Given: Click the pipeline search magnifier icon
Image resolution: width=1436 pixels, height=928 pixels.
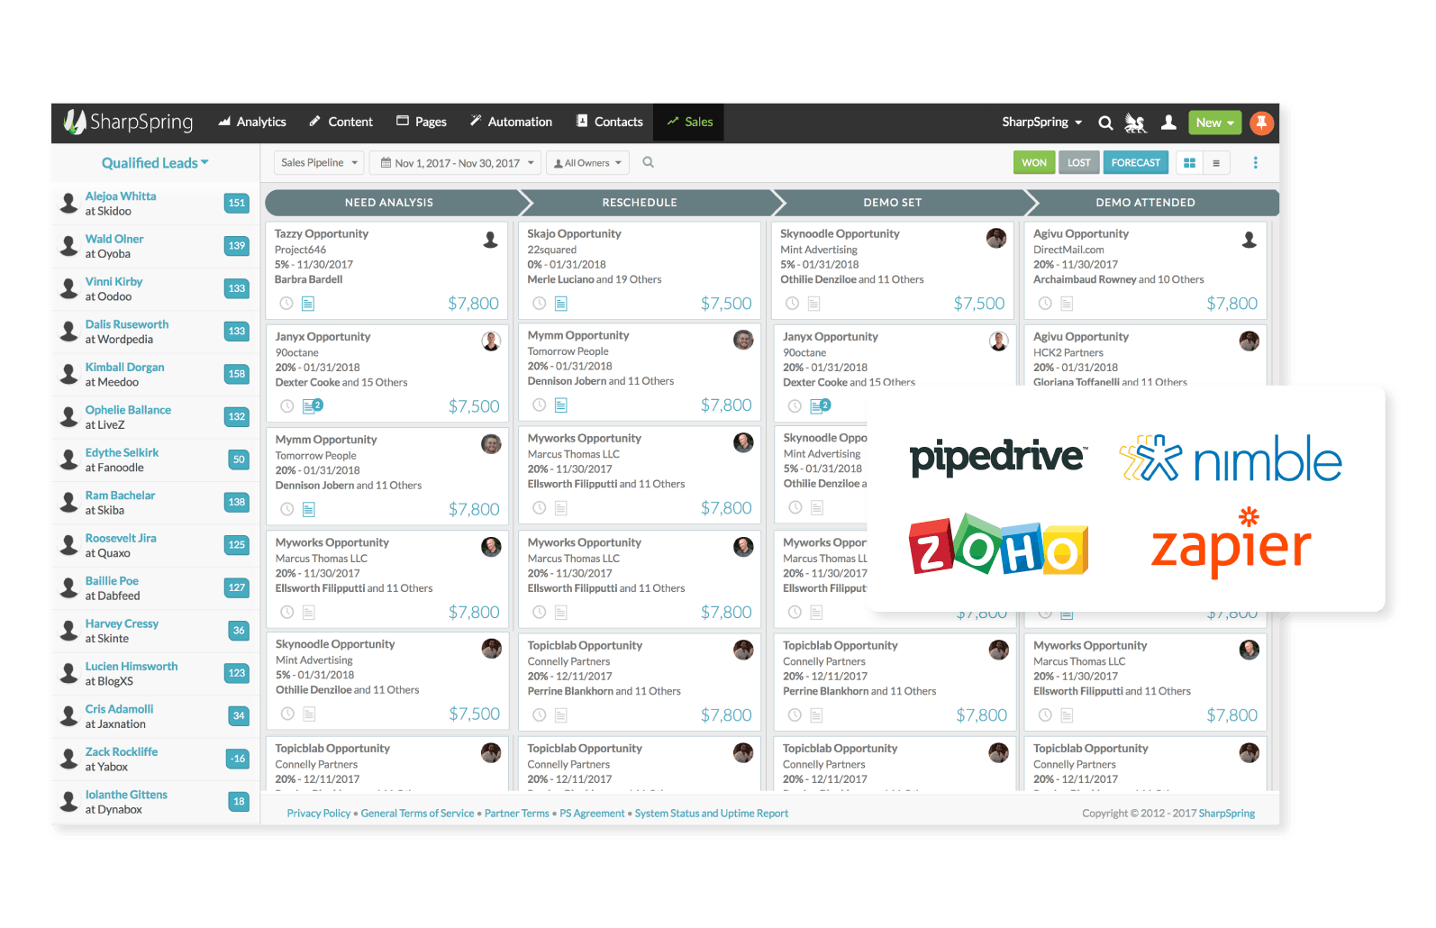Looking at the screenshot, I should (648, 162).
